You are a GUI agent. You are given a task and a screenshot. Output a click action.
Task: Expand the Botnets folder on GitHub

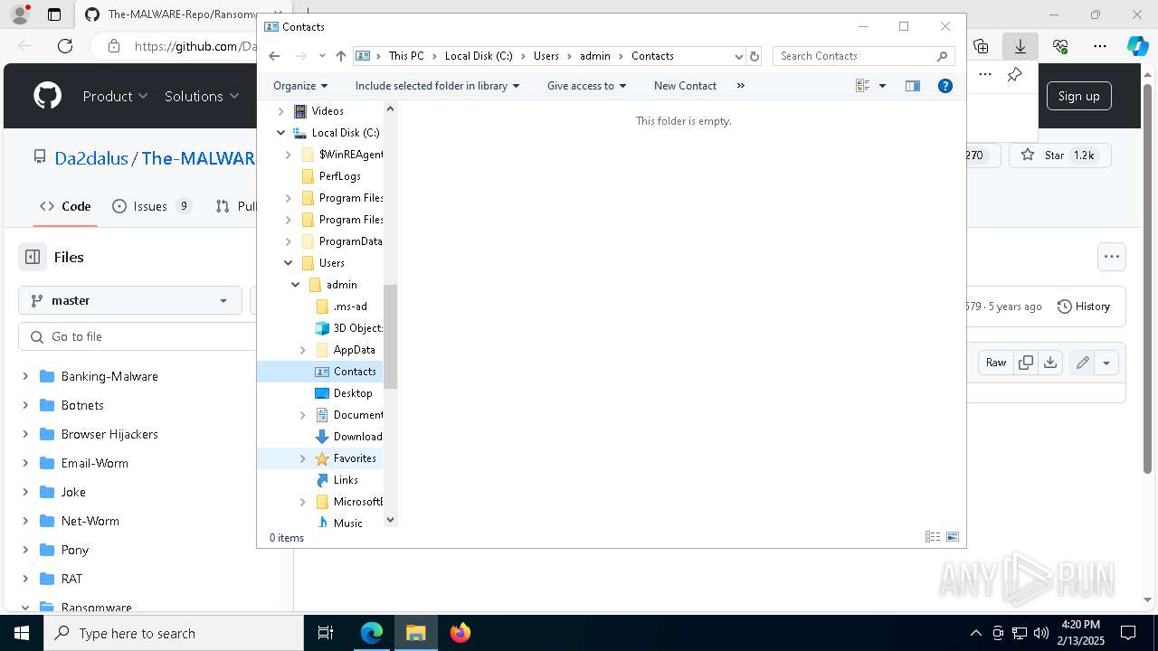point(25,405)
